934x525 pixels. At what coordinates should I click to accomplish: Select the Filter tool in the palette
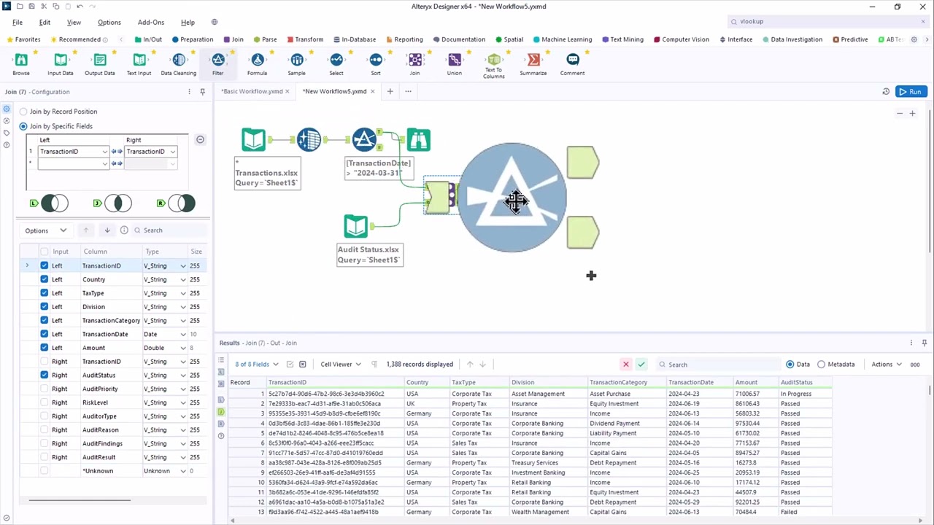(217, 64)
